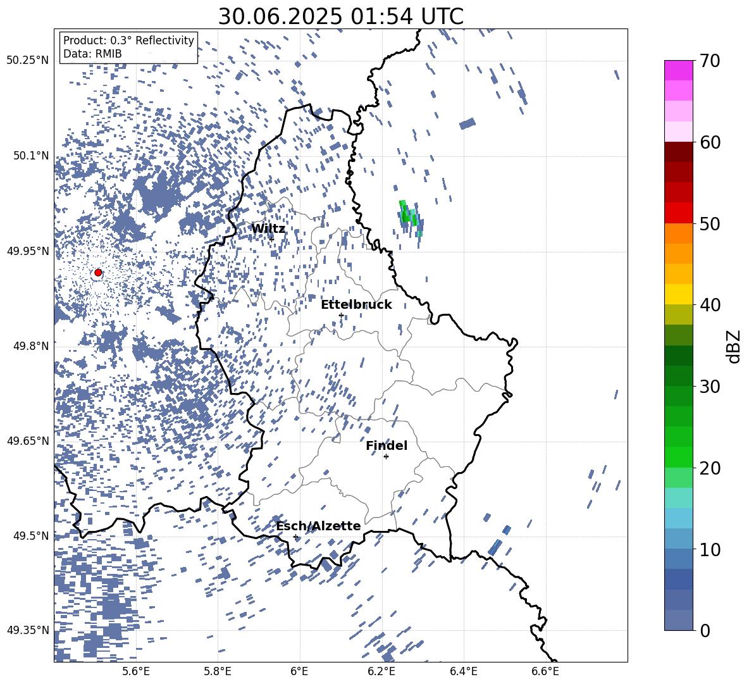The width and height of the screenshot is (749, 684).
Task: Click the Product: 0.3° Reflectivity text
Action: tap(128, 40)
